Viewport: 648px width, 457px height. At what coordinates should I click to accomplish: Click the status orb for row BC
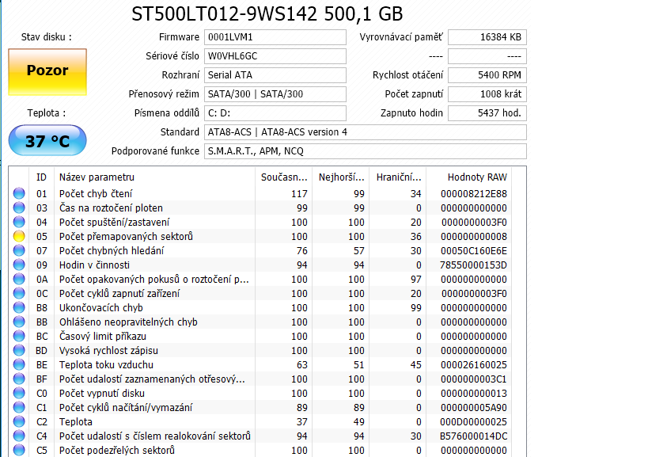(x=19, y=337)
